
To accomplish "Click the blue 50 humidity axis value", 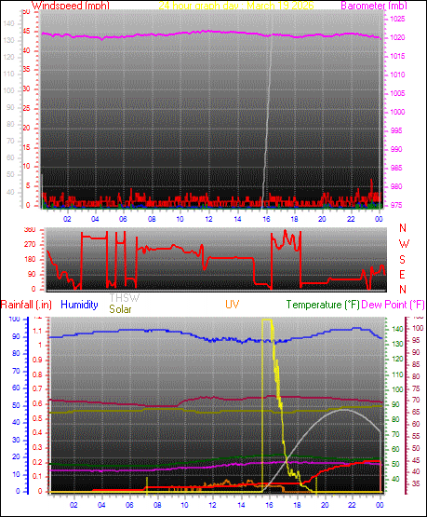I will 16,405.
